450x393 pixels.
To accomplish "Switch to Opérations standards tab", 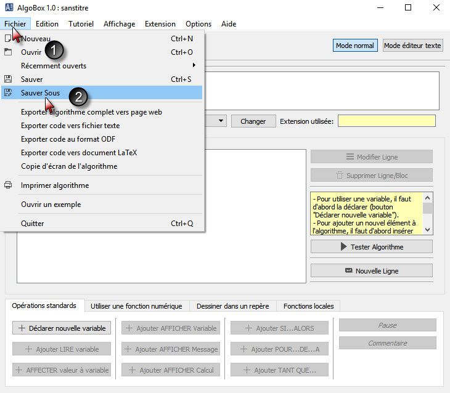I will coord(44,306).
